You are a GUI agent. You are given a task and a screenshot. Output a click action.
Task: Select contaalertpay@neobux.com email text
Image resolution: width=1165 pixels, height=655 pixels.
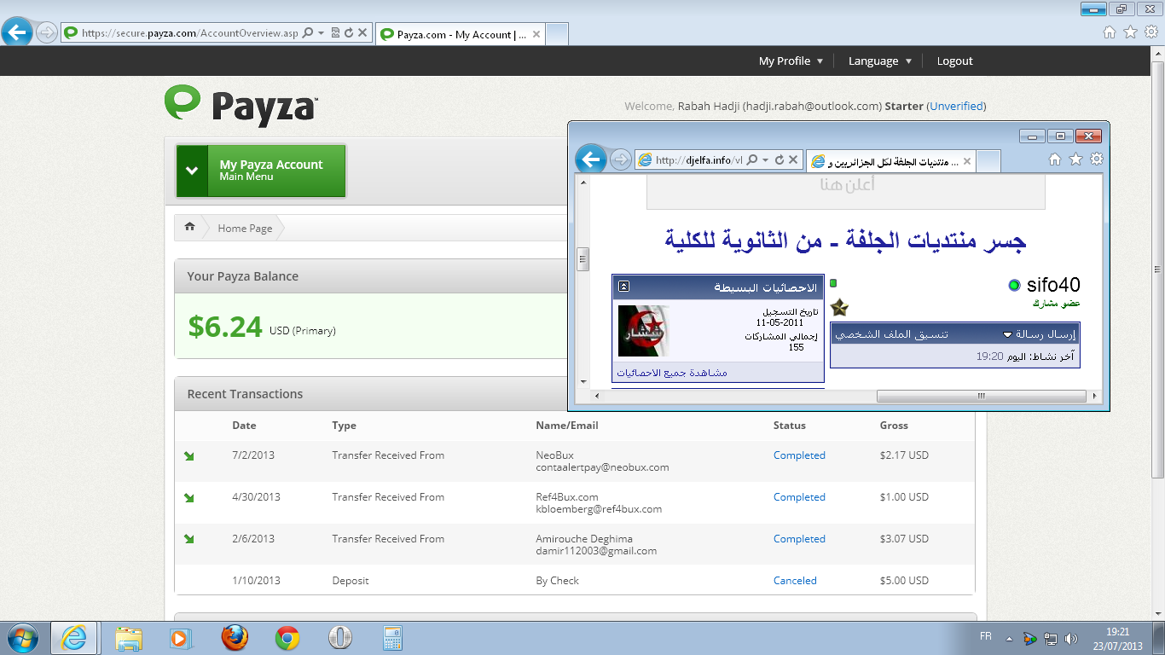click(x=602, y=467)
